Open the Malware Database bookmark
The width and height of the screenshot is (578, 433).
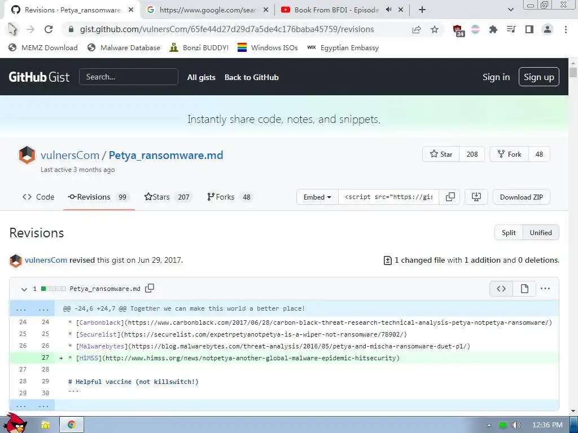coord(124,47)
